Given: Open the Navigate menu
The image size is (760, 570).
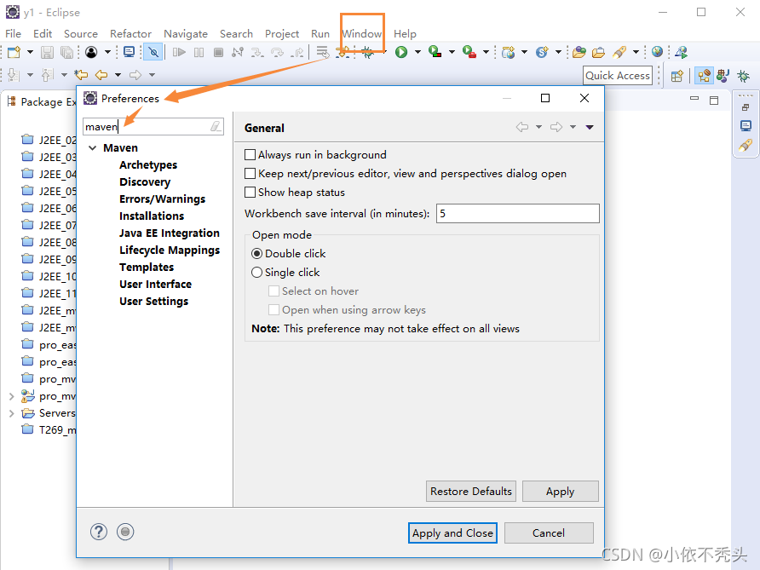Looking at the screenshot, I should coord(186,34).
